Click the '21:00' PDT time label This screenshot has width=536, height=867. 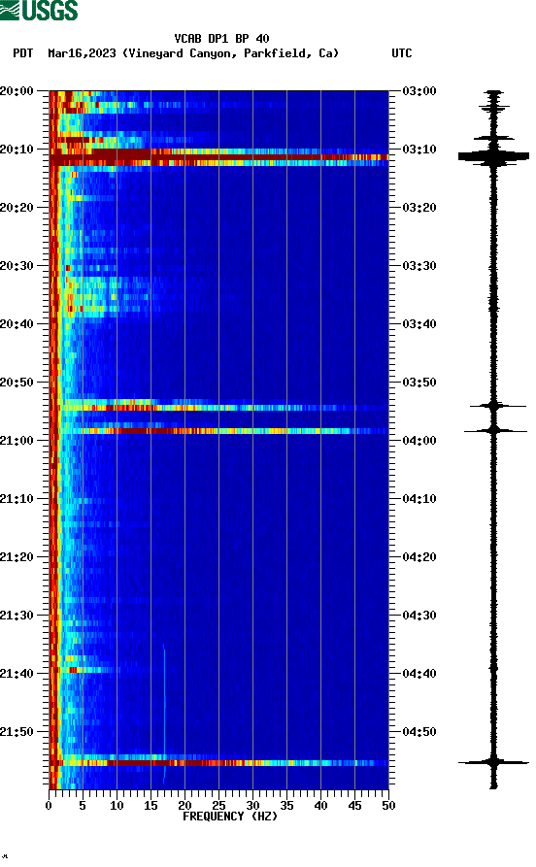coord(17,441)
